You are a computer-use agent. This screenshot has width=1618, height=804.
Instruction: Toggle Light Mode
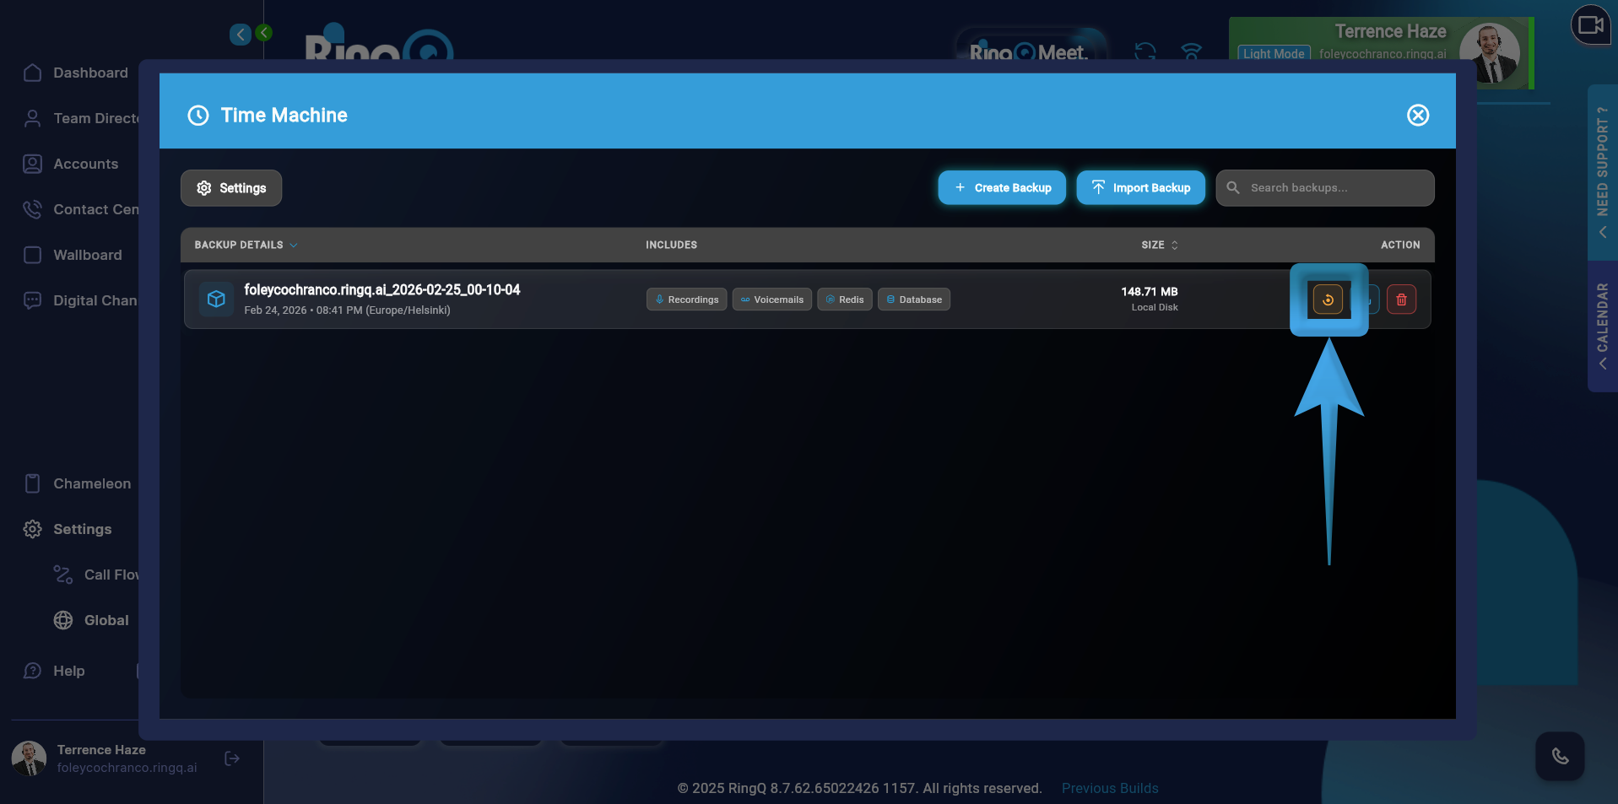[1273, 54]
